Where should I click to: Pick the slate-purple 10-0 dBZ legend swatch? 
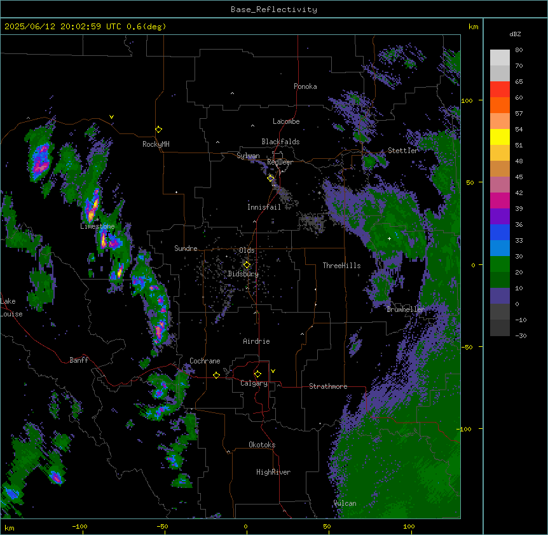pos(500,296)
